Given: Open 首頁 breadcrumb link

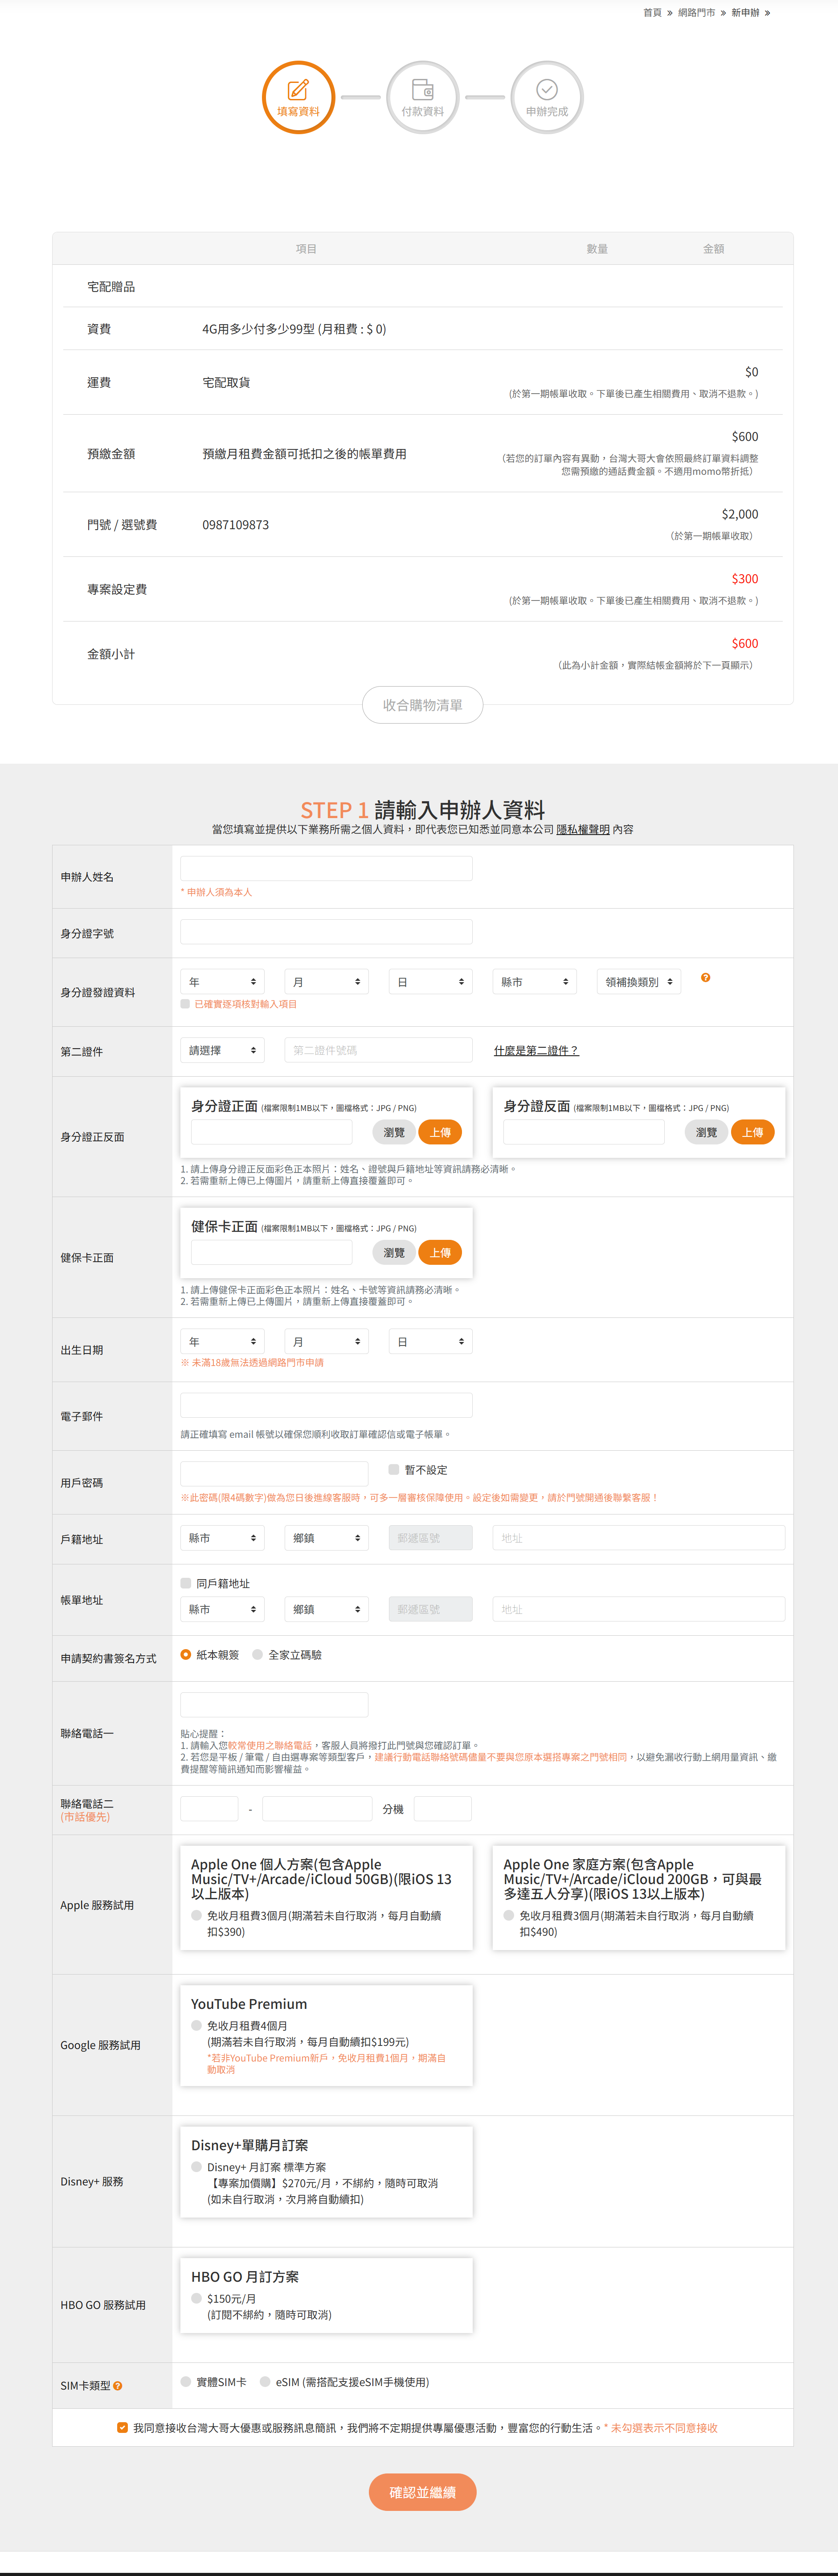Looking at the screenshot, I should pos(652,13).
